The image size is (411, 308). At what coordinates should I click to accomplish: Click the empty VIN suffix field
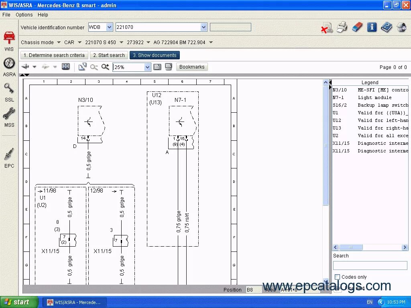[x=230, y=27]
